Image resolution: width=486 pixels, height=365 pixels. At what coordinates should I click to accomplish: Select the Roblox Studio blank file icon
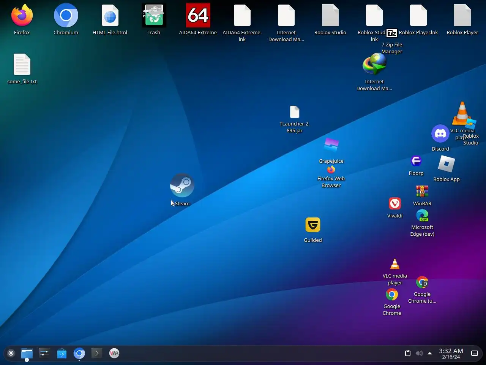330,15
